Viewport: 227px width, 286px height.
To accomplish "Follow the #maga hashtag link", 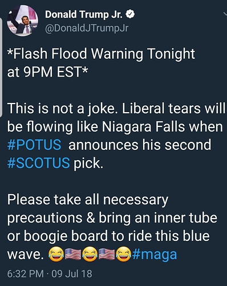I will pos(155,255).
